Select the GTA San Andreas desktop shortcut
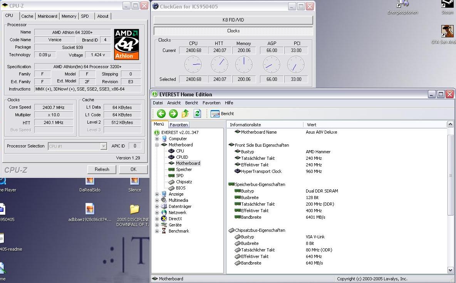 tap(445, 35)
